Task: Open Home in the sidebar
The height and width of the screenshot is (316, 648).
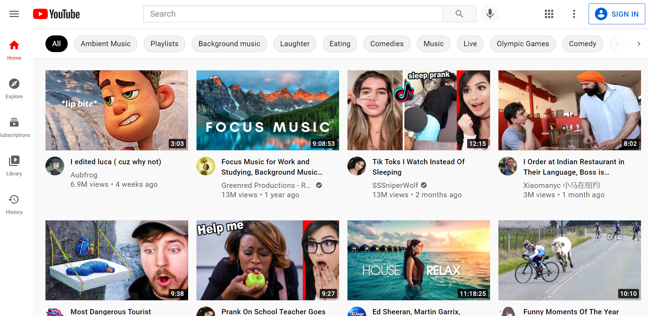Action: click(14, 50)
